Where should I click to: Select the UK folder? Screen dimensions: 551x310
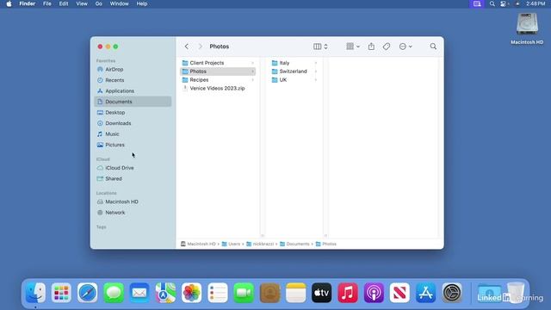294,80
